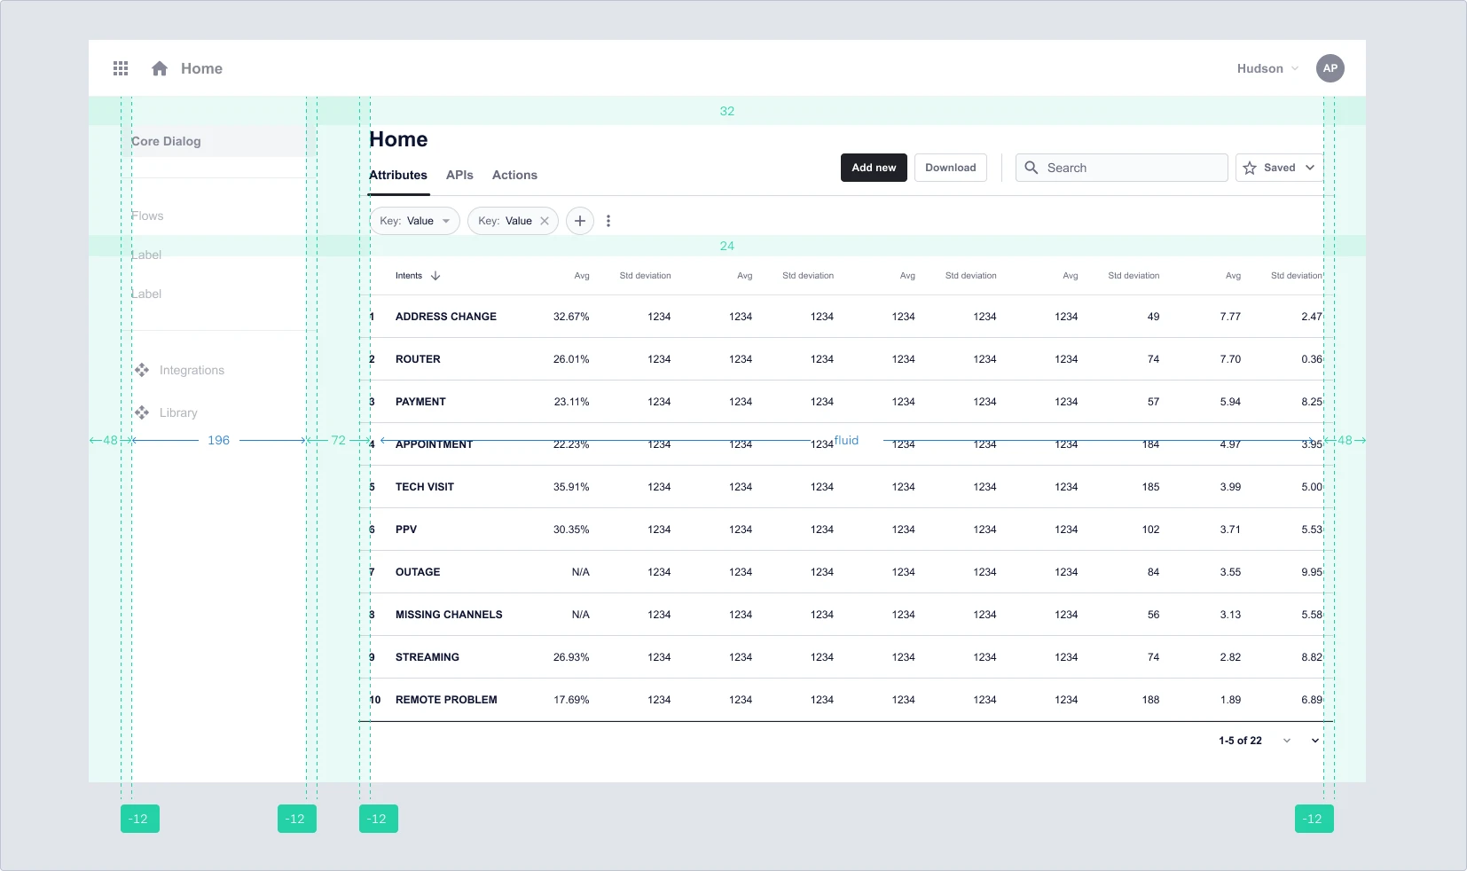Viewport: 1467px width, 871px height.
Task: Click the Home breadcrumb in top bar
Action: (201, 68)
